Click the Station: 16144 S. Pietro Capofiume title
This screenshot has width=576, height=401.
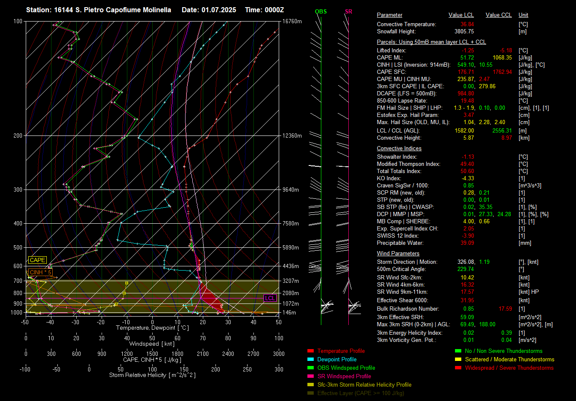(99, 10)
